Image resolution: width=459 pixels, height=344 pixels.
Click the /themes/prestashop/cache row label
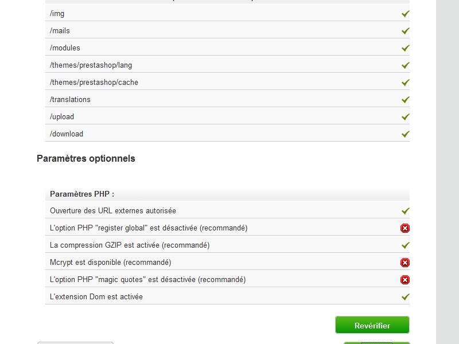pyautogui.click(x=94, y=82)
